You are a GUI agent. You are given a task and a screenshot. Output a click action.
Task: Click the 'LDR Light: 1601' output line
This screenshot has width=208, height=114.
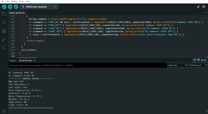click(x=18, y=87)
